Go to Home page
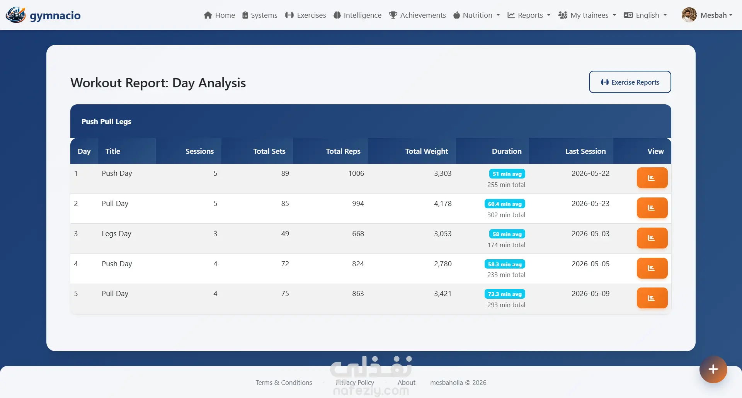 [x=219, y=15]
